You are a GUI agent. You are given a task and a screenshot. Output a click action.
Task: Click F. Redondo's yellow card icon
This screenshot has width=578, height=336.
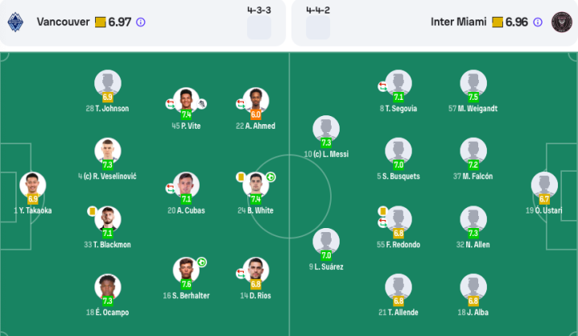pyautogui.click(x=382, y=211)
